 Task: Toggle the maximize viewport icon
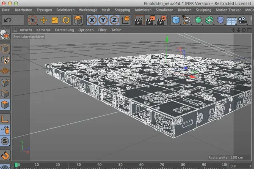[249, 30]
